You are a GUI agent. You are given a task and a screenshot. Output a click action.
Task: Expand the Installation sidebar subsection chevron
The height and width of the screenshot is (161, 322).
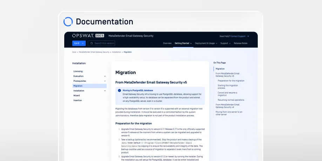pos(105,91)
